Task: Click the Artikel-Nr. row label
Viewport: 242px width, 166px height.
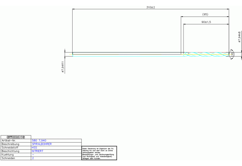Action: click(x=9, y=140)
